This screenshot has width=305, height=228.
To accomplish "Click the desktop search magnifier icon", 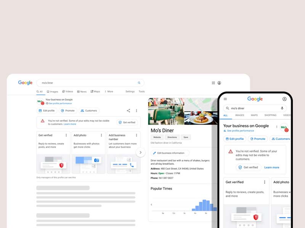I will tap(139, 83).
